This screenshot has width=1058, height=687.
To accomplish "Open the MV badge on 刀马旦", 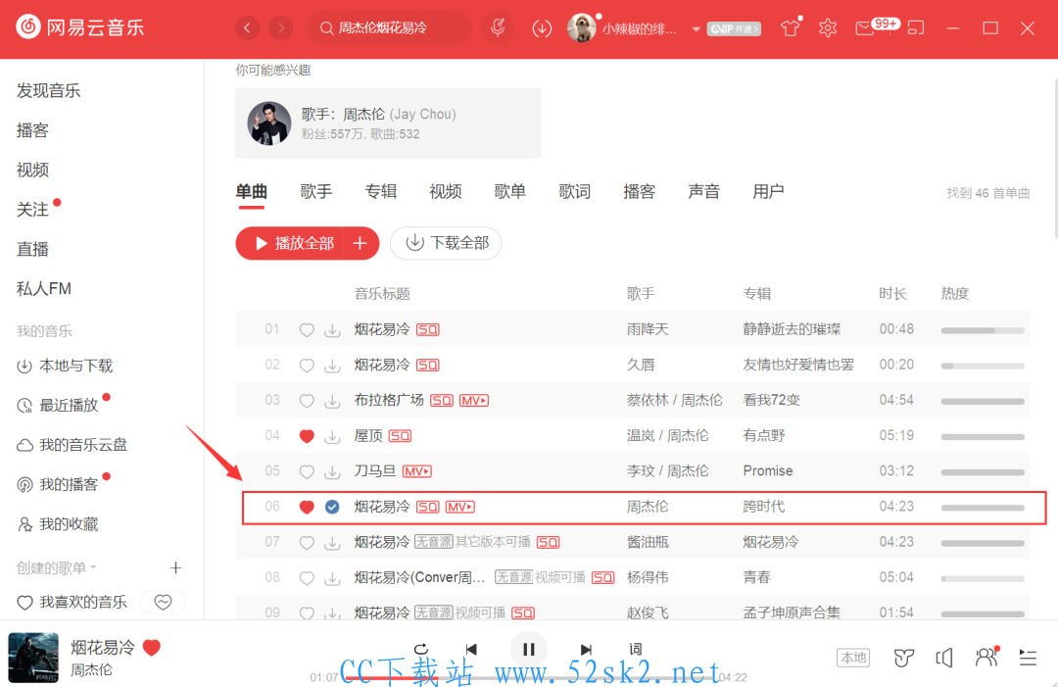I will pyautogui.click(x=417, y=471).
